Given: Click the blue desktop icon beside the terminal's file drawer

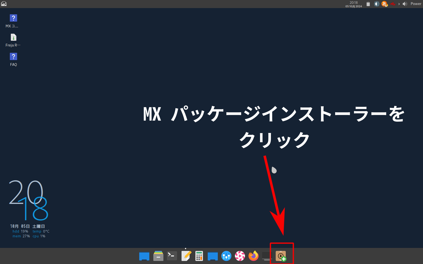Looking at the screenshot, I should pos(144,256).
